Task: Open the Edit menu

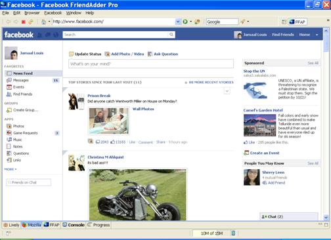Action: coord(16,13)
